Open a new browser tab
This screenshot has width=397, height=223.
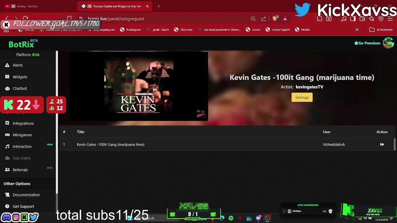158,6
